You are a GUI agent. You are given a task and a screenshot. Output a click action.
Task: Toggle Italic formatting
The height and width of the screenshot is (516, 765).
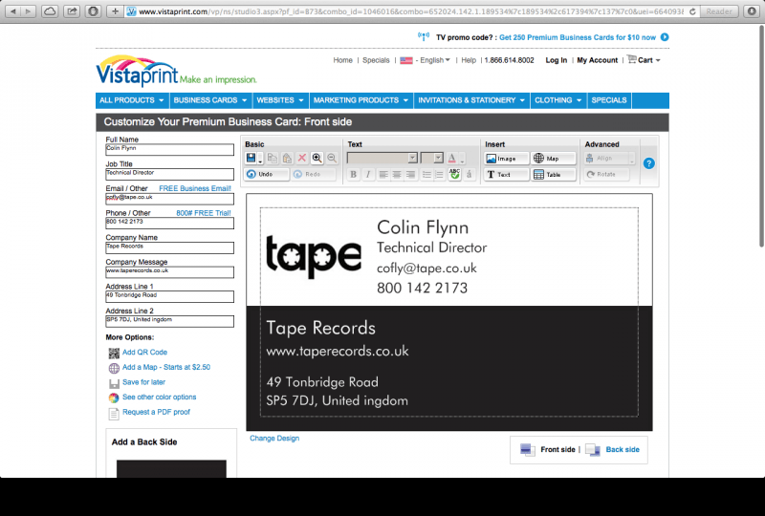(x=368, y=174)
